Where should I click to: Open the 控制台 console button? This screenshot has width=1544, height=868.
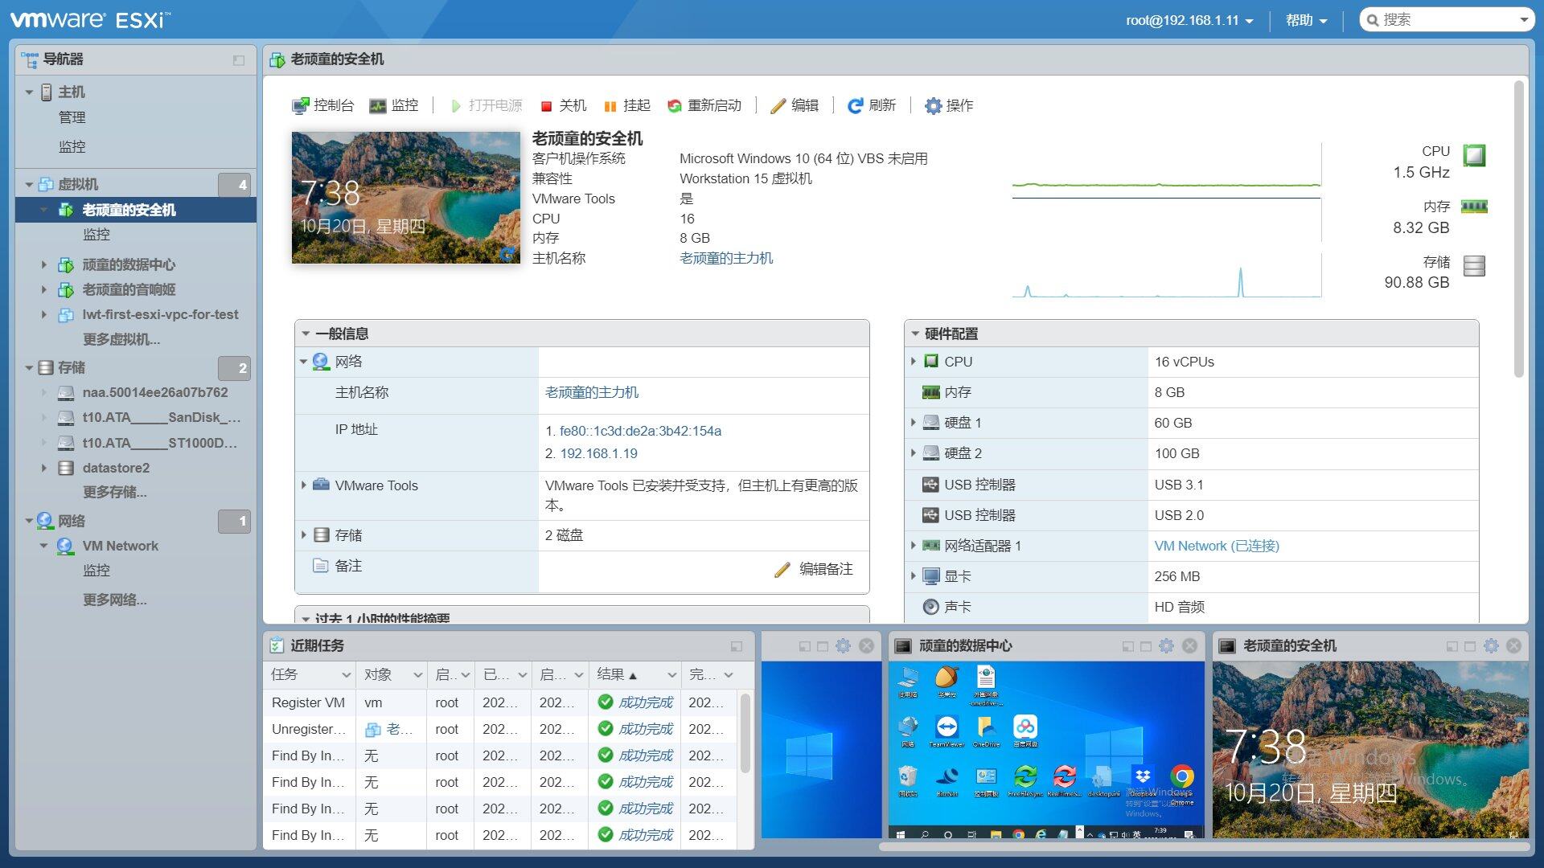point(322,105)
